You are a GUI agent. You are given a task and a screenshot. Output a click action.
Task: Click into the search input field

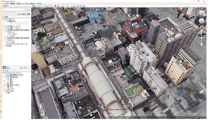point(14,9)
